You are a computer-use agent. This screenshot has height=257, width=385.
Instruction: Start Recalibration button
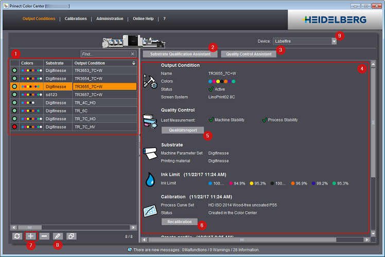[x=180, y=222]
